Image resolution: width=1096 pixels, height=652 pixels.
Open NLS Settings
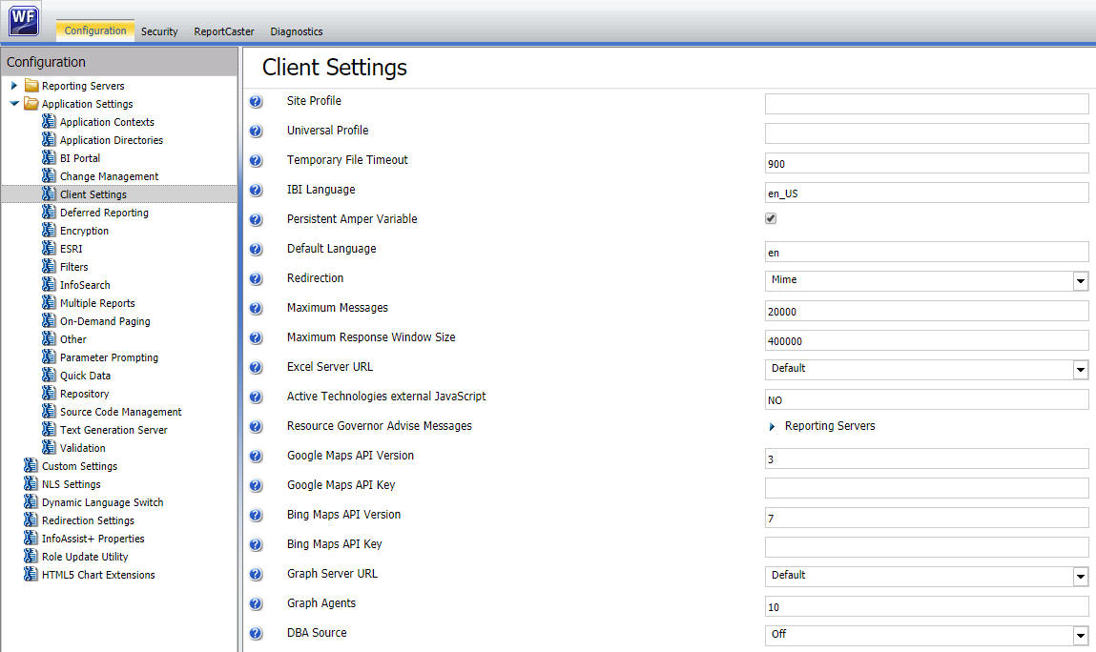click(x=71, y=484)
